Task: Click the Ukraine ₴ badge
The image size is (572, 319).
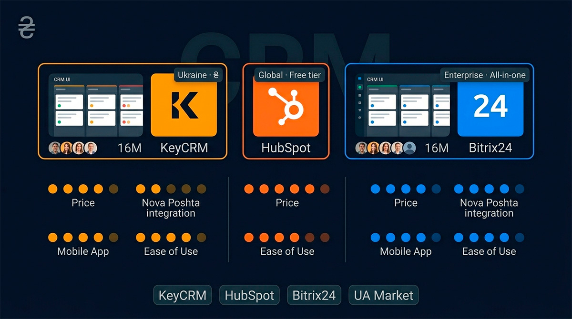Action: click(x=198, y=75)
